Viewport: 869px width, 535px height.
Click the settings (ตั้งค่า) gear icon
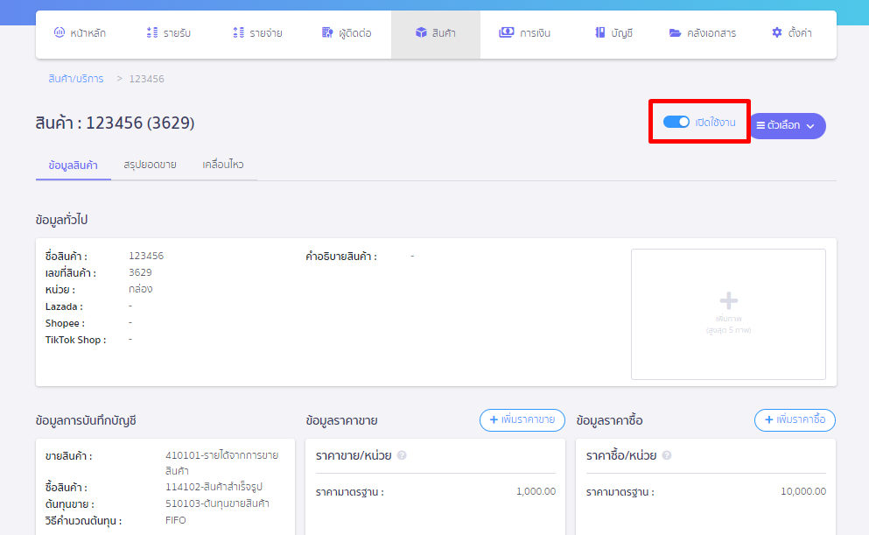776,33
